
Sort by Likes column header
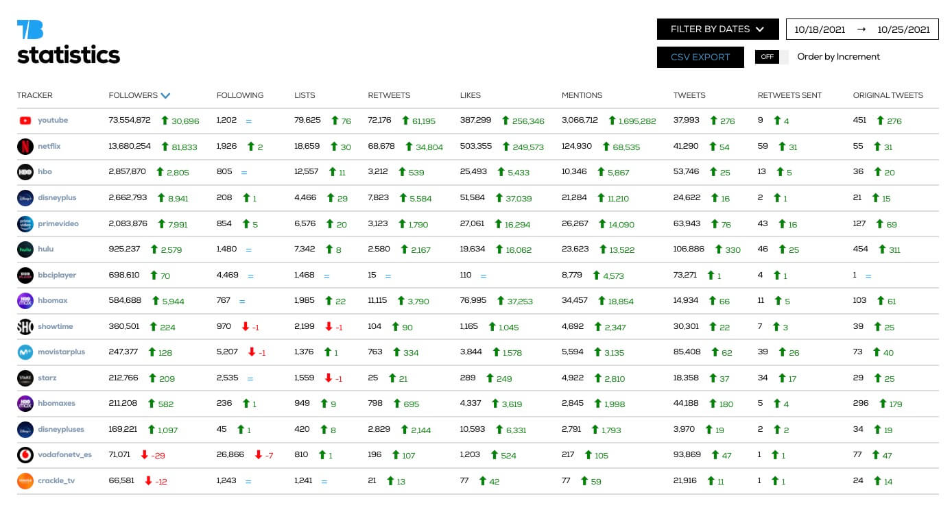[x=471, y=95]
